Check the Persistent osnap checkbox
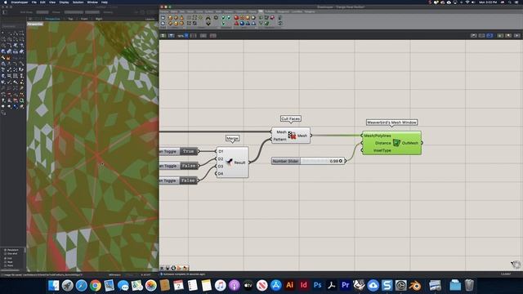 [5, 250]
